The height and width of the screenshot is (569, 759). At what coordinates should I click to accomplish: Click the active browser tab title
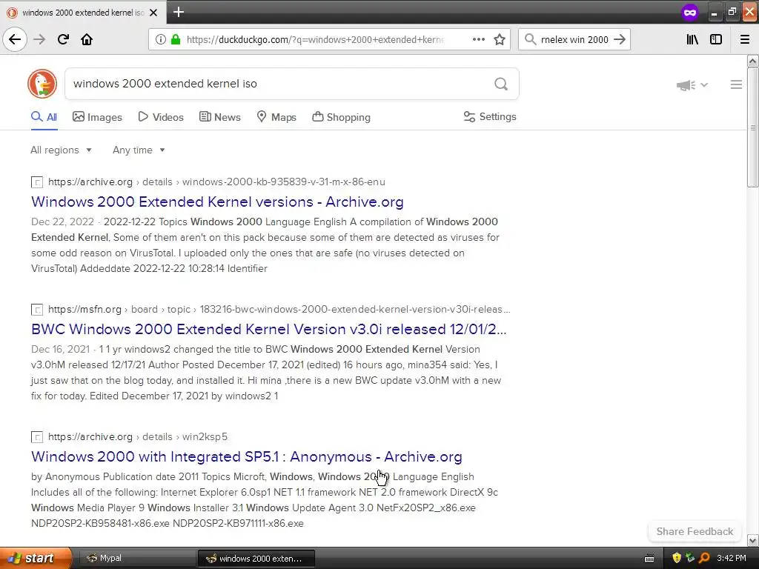(83, 13)
